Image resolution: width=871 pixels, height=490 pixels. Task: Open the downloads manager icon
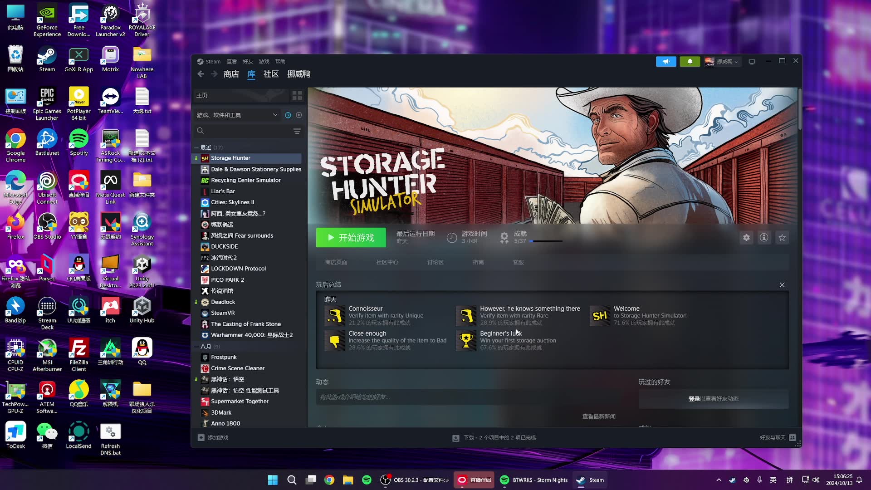point(456,438)
